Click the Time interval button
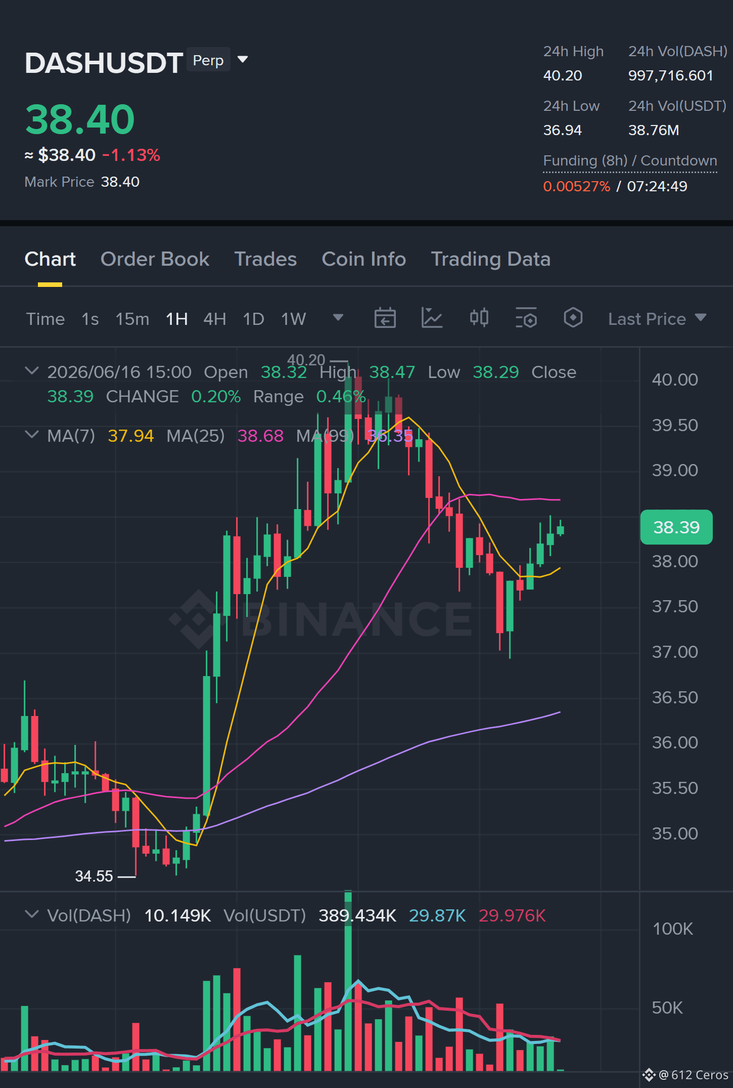Viewport: 733px width, 1088px height. [45, 319]
